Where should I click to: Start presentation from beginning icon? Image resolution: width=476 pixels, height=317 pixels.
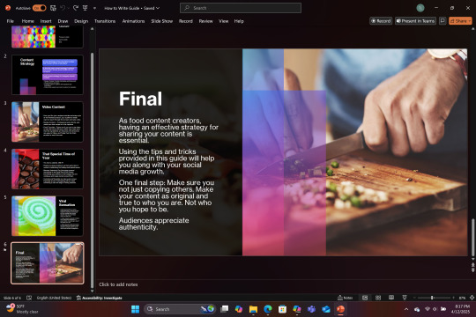pos(85,8)
